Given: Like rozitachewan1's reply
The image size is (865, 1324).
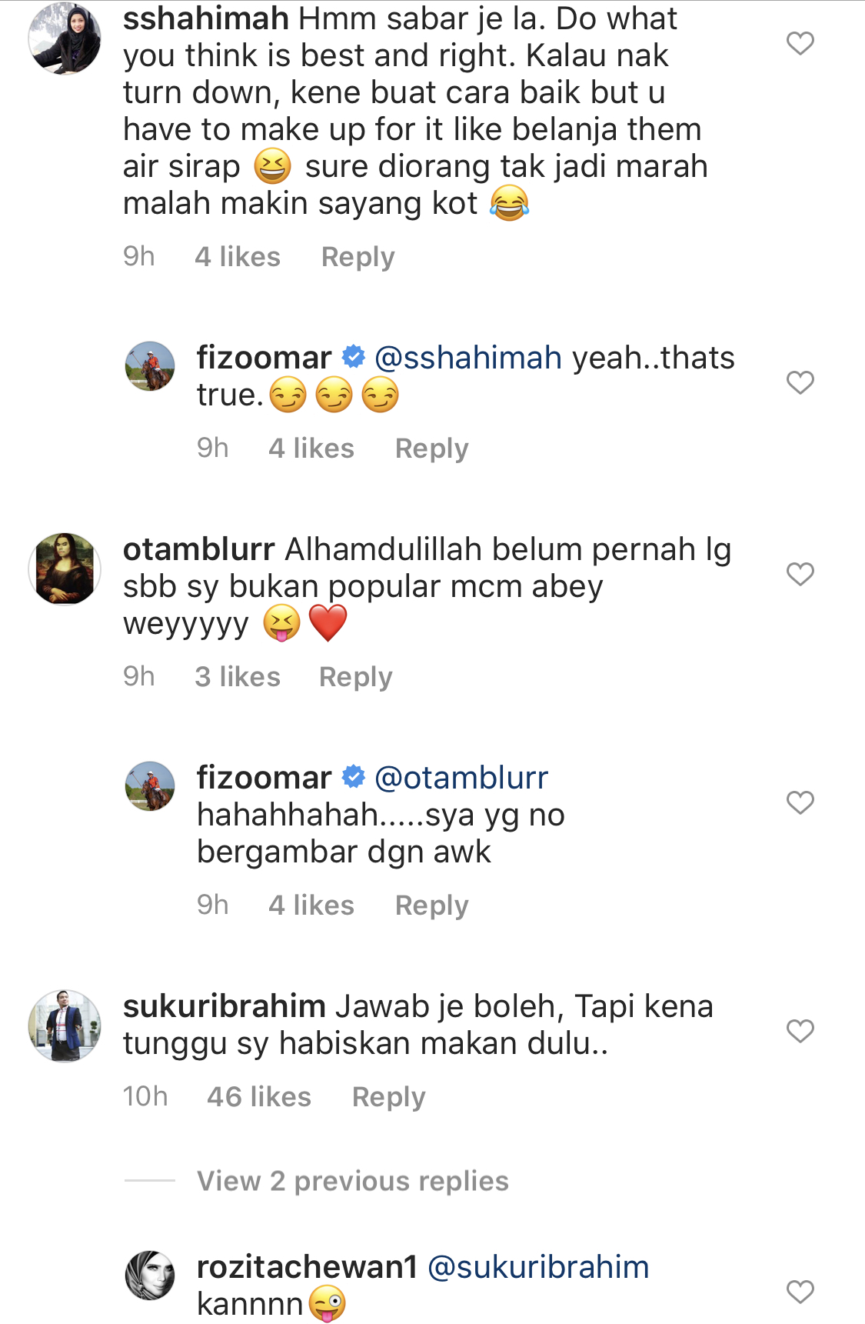Looking at the screenshot, I should (800, 1292).
